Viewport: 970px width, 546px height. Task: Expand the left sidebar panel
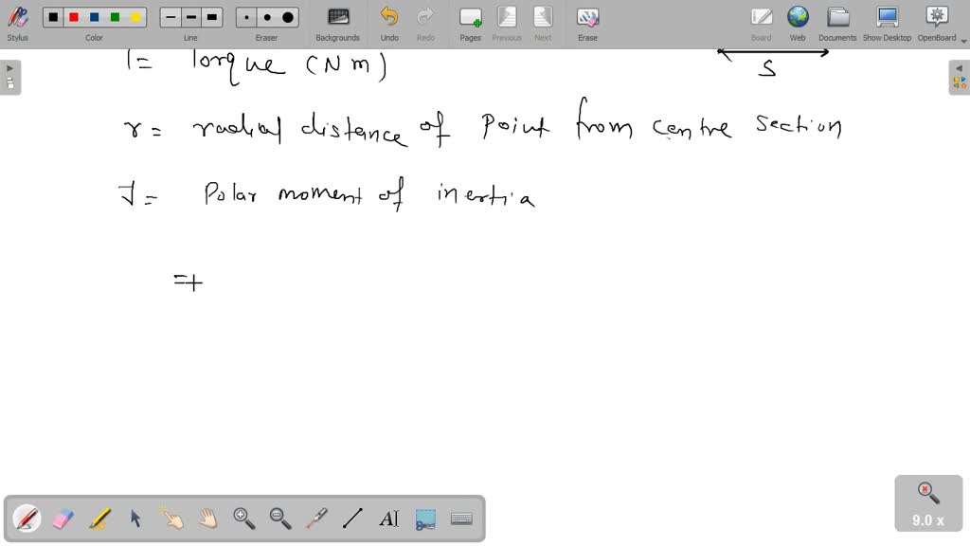(x=9, y=67)
